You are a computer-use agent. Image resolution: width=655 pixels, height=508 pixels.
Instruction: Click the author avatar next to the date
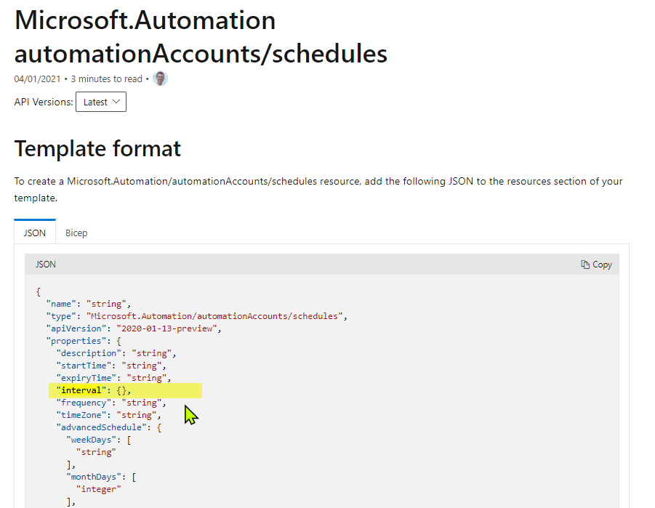(x=159, y=78)
